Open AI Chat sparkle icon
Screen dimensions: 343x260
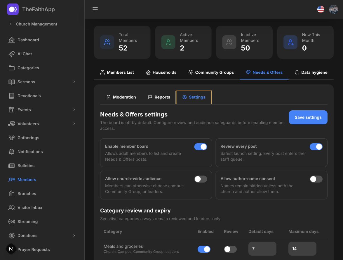(12, 54)
